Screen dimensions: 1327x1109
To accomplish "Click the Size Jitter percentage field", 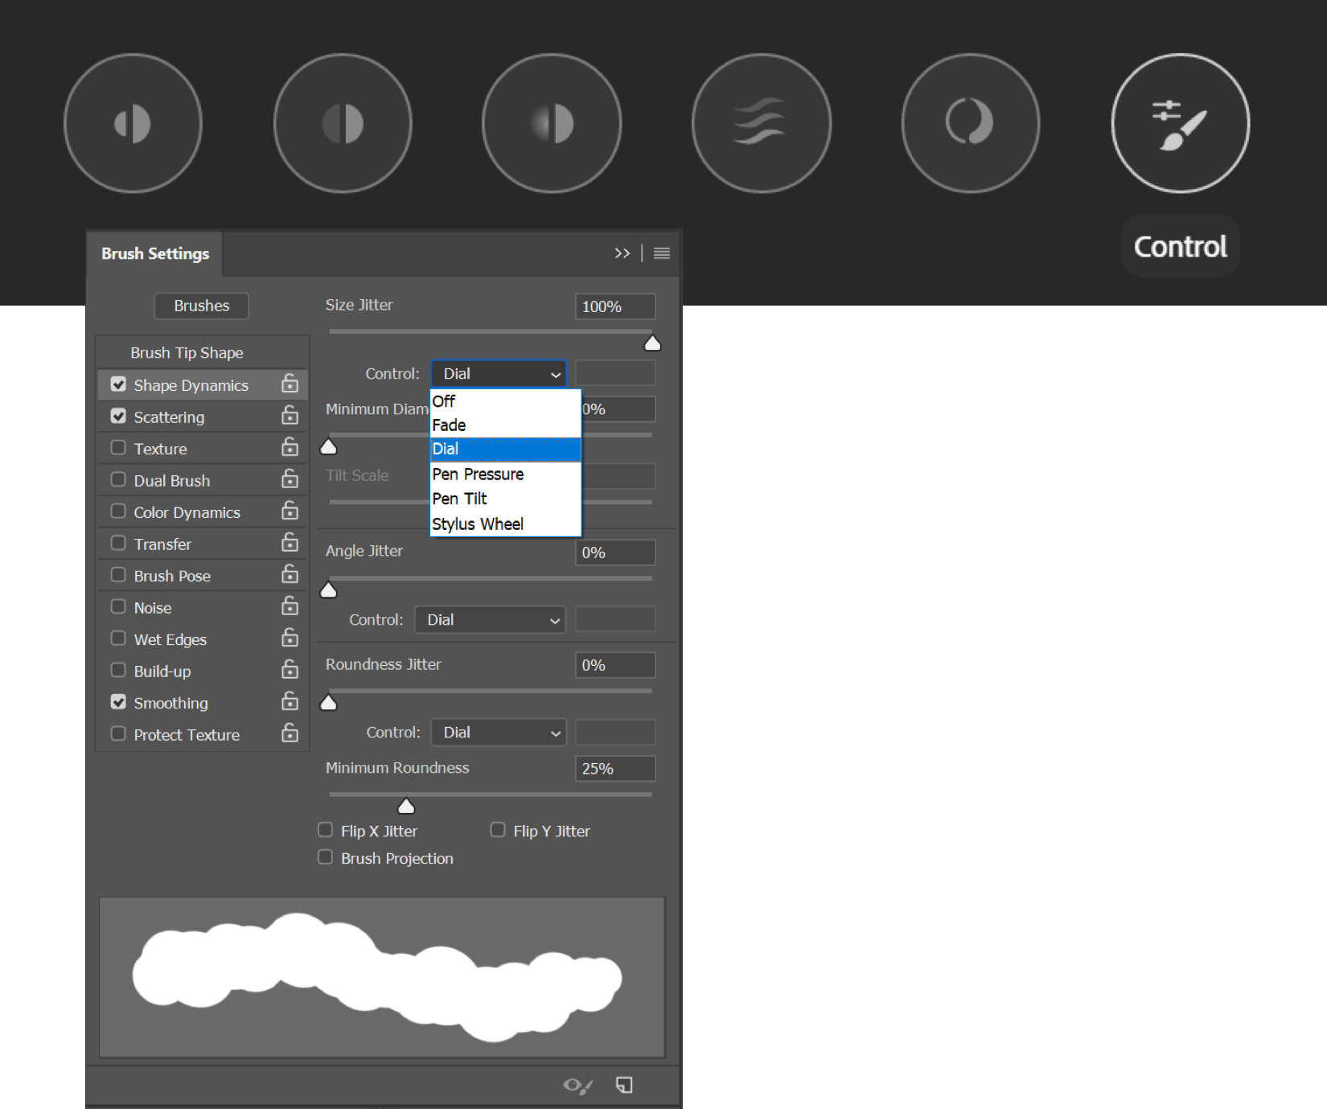I will click(614, 306).
